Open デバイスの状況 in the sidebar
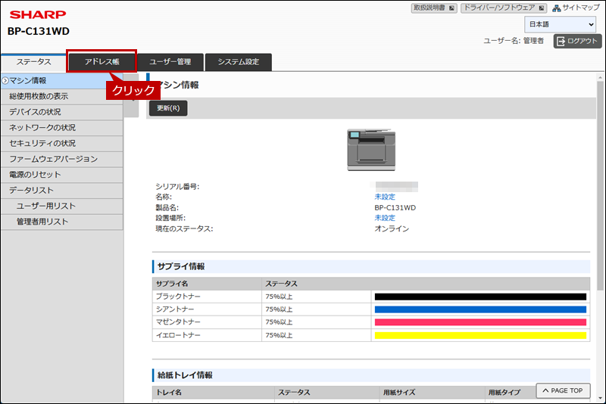The width and height of the screenshot is (606, 404). click(x=62, y=112)
